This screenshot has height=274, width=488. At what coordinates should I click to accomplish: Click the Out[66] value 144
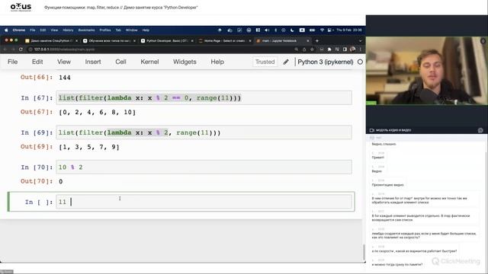(x=64, y=78)
